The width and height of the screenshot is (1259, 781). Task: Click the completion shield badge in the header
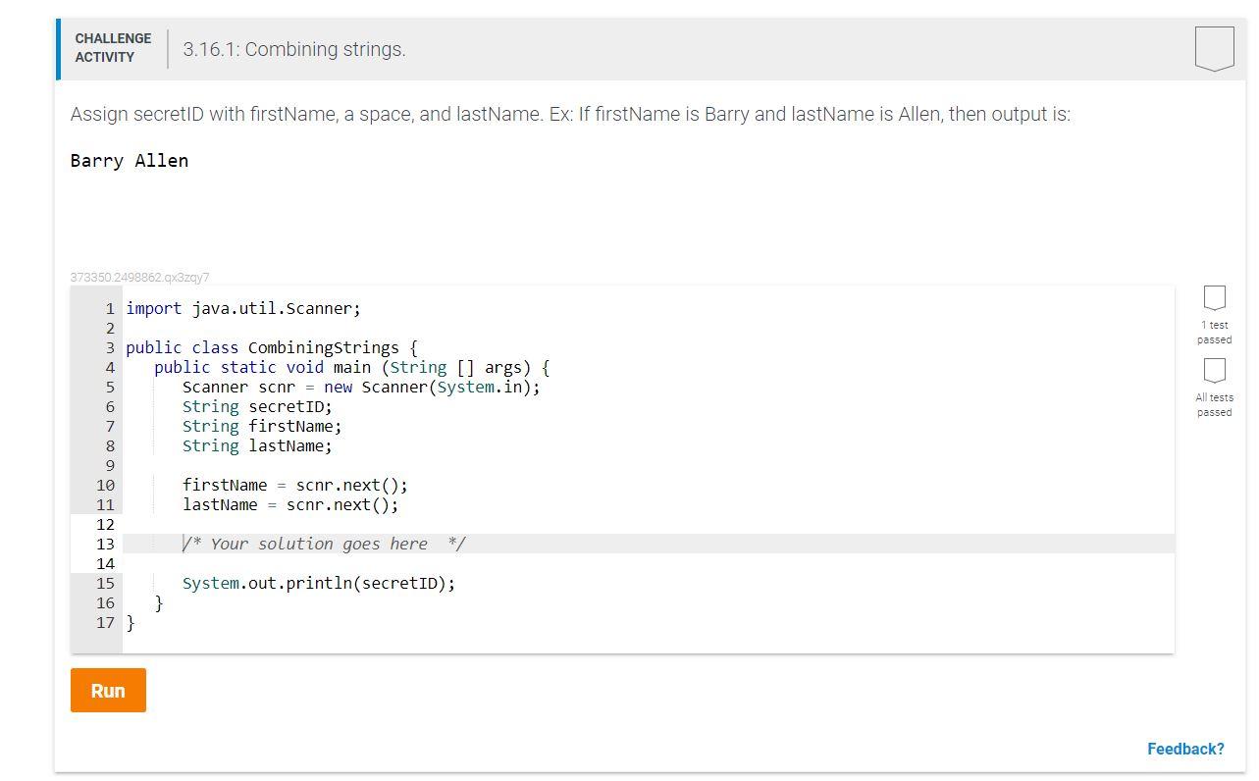tap(1214, 46)
